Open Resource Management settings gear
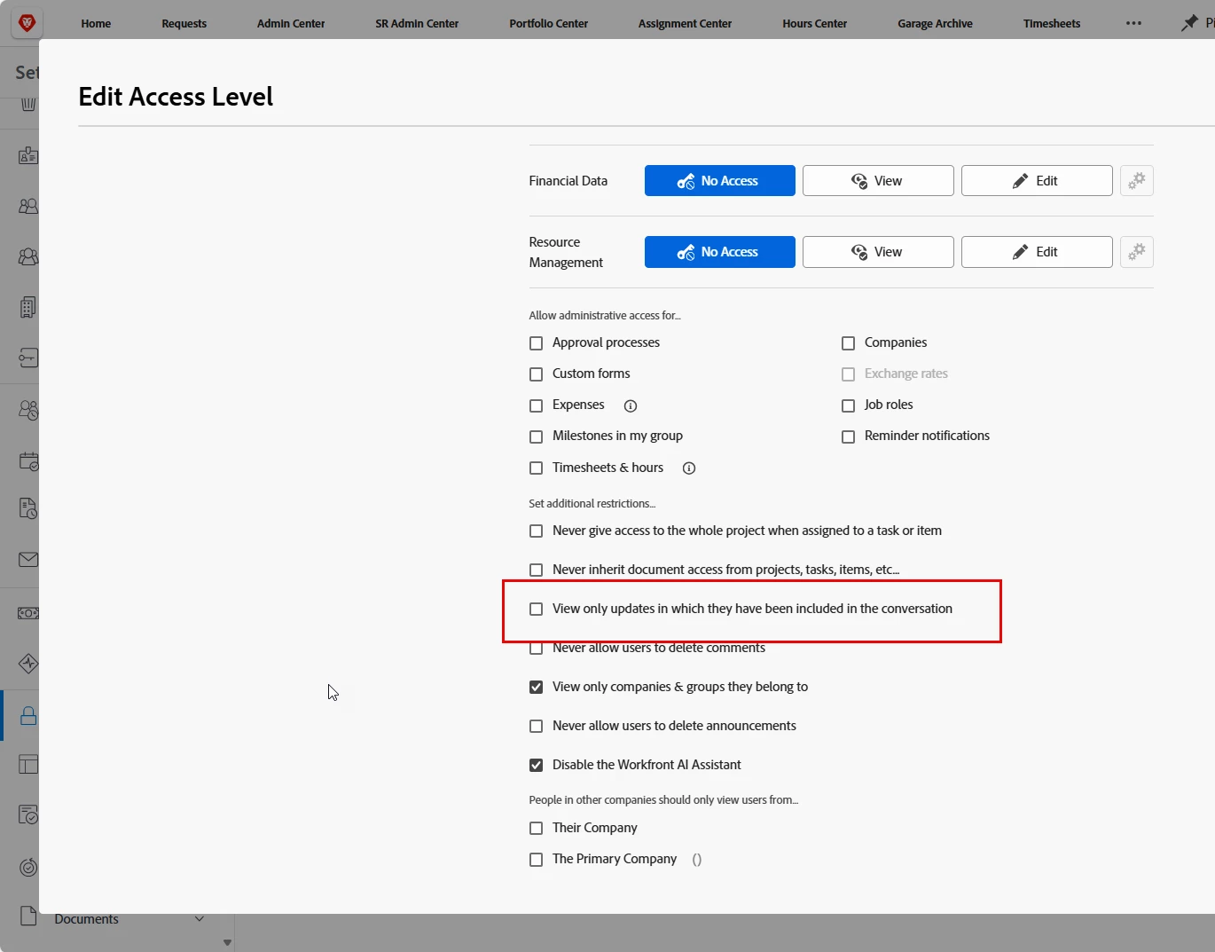1215x952 pixels. tap(1137, 252)
